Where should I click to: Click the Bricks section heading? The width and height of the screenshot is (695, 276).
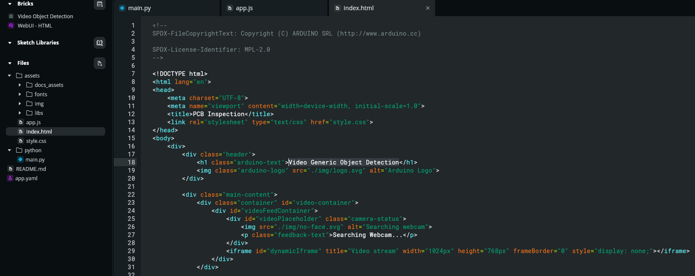pos(25,4)
